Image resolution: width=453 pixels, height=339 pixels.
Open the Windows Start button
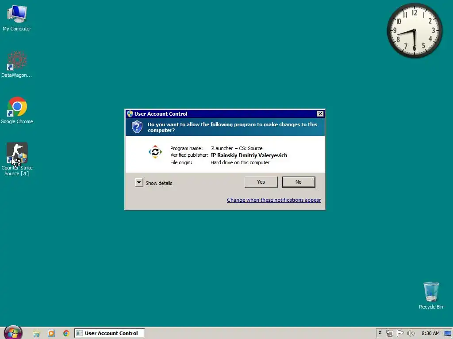[13, 333]
